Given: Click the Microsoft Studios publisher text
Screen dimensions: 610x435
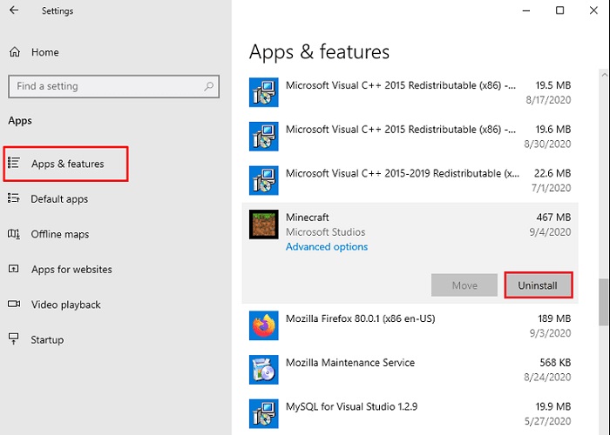Looking at the screenshot, I should tap(326, 232).
